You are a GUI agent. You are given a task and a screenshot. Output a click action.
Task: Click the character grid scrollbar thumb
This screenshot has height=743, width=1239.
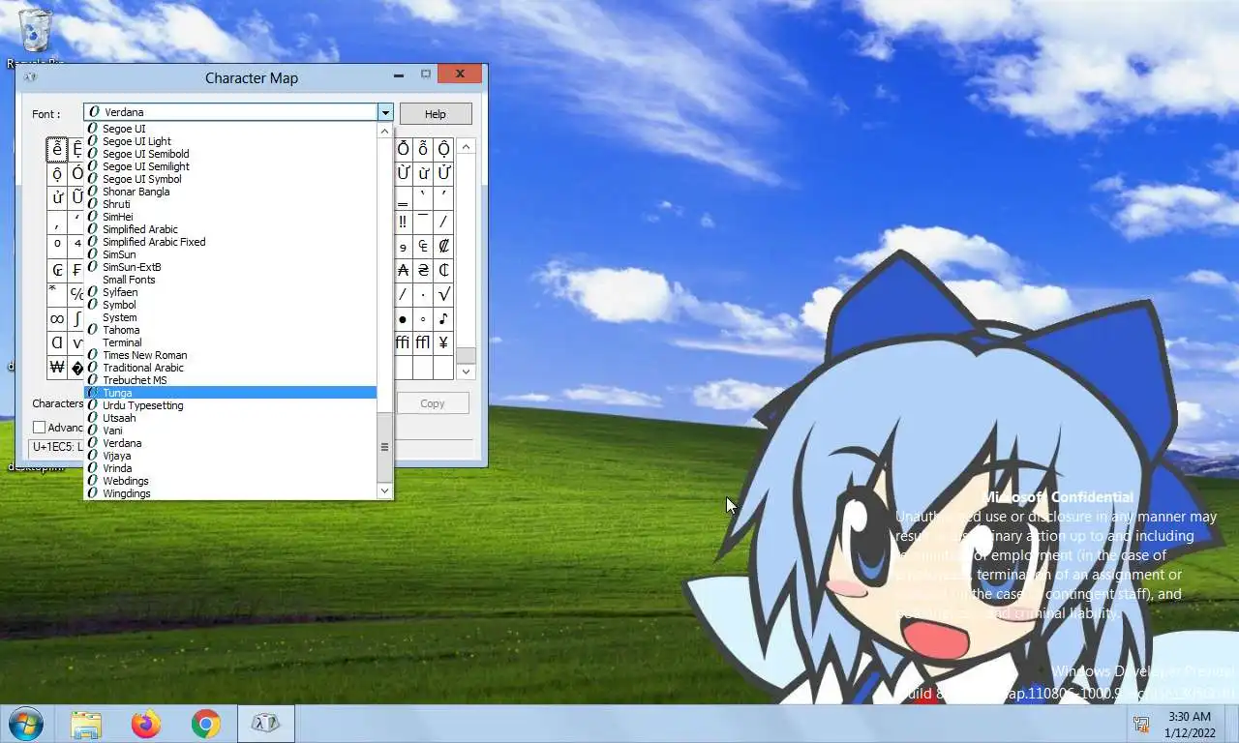coord(466,354)
